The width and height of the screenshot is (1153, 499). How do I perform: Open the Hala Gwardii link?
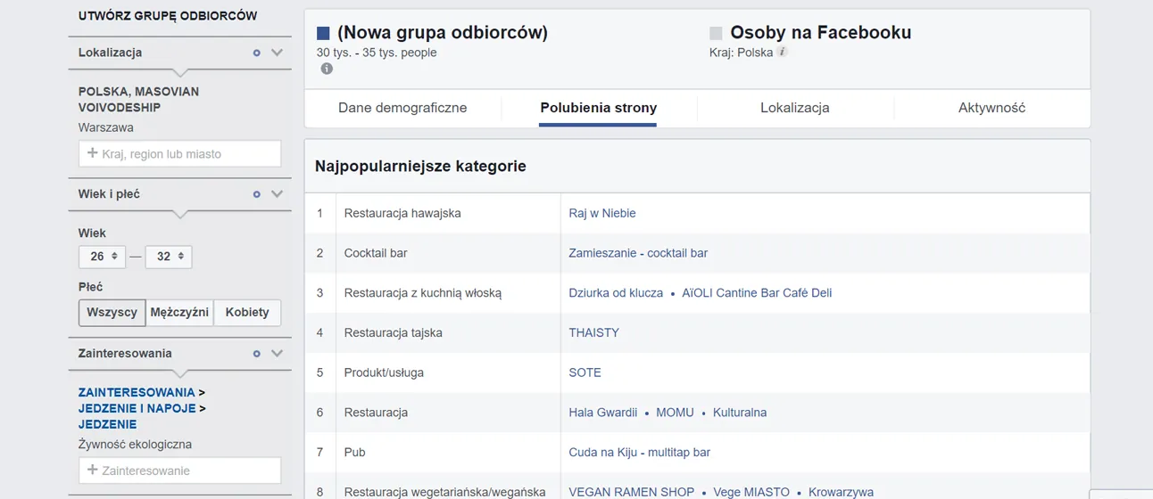(x=603, y=413)
